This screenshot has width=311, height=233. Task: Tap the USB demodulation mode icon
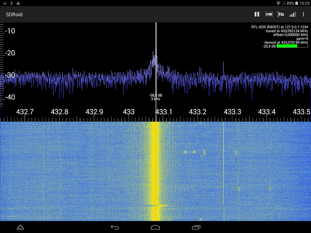pyautogui.click(x=269, y=14)
